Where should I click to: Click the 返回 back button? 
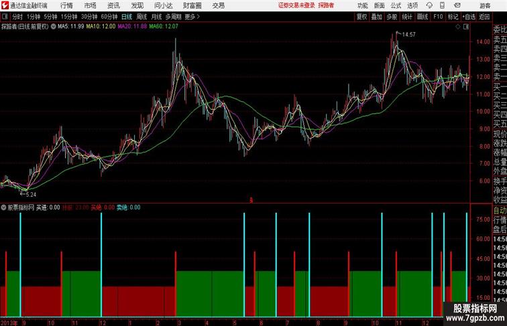484,17
